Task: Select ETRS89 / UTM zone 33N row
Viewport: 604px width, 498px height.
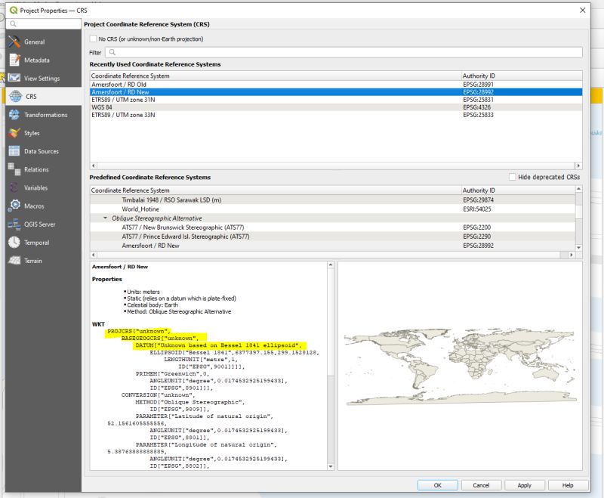Action: coord(336,115)
